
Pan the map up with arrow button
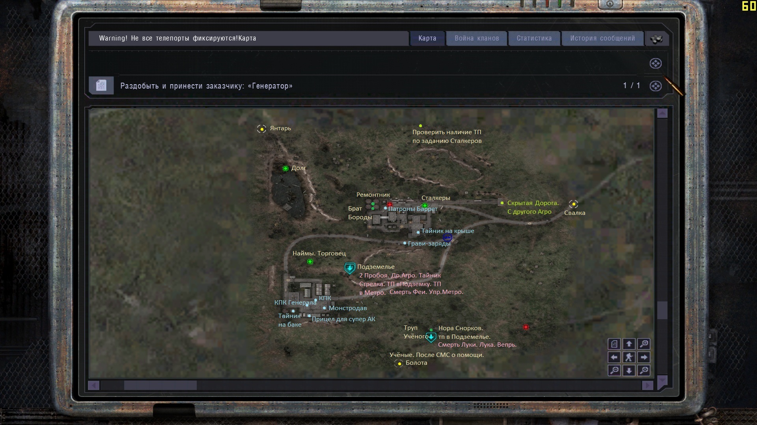(629, 344)
